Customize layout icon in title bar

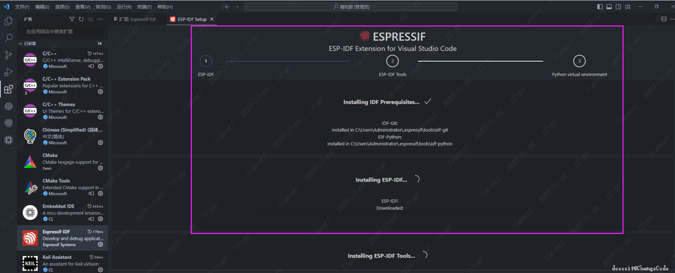coord(627,7)
